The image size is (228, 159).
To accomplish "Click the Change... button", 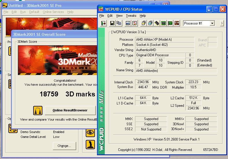I will coord(64,146).
